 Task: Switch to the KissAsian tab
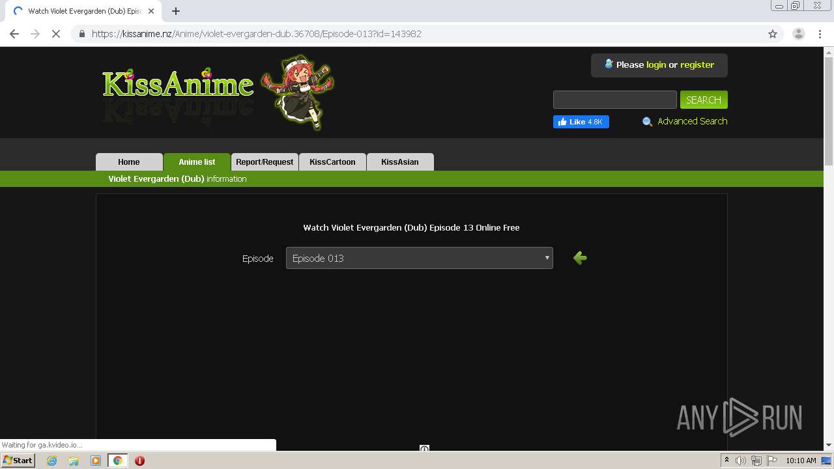400,162
